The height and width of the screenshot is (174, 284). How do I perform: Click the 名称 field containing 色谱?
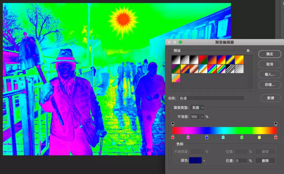coord(212,98)
